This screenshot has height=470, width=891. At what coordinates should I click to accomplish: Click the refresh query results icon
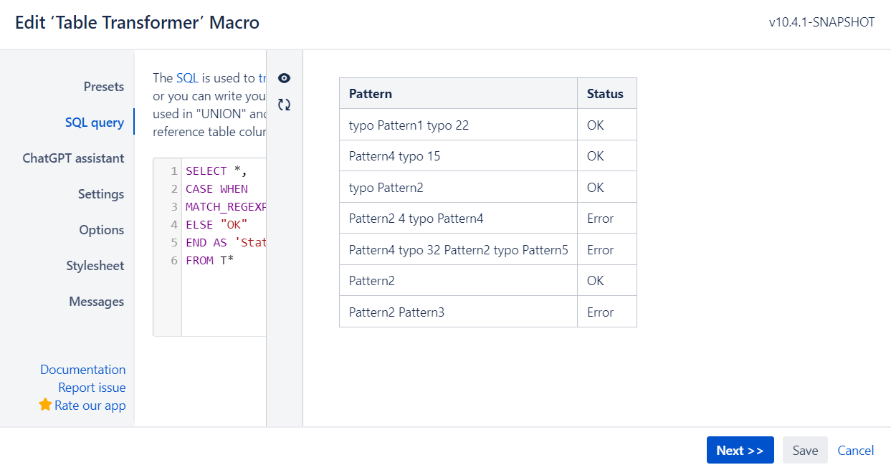[x=284, y=104]
